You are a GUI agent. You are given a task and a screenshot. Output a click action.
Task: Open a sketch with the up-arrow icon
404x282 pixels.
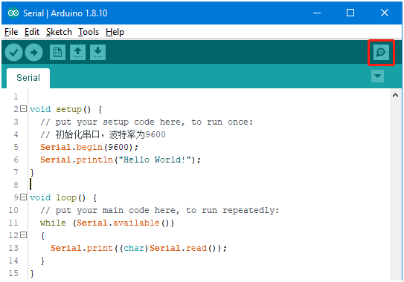click(77, 53)
